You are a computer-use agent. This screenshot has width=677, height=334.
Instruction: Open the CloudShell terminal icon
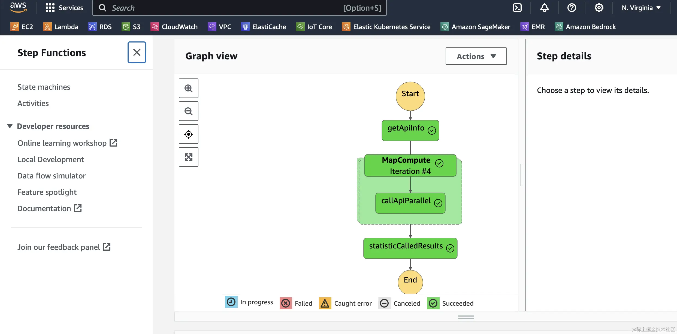point(517,8)
